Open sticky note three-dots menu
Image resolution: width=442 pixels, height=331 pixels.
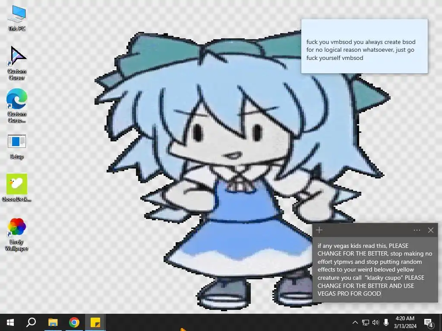pos(417,230)
